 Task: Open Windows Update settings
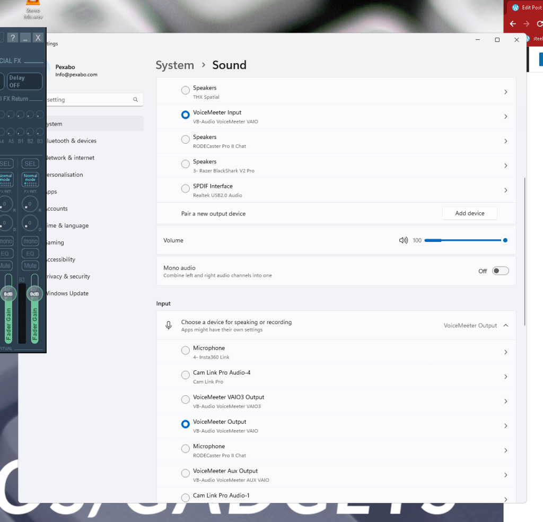click(x=94, y=293)
